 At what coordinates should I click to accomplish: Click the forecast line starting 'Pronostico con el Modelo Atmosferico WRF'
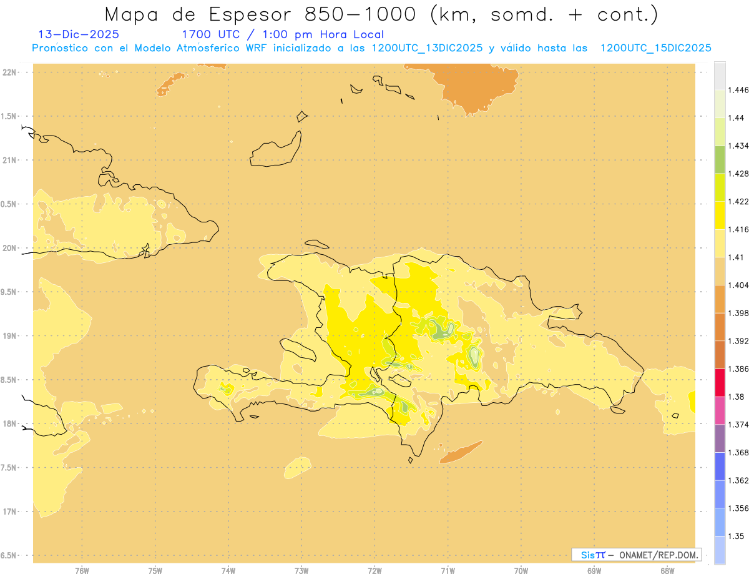coord(371,48)
